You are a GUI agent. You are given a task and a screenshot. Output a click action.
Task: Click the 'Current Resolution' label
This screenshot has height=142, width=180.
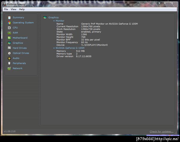(x=67, y=26)
